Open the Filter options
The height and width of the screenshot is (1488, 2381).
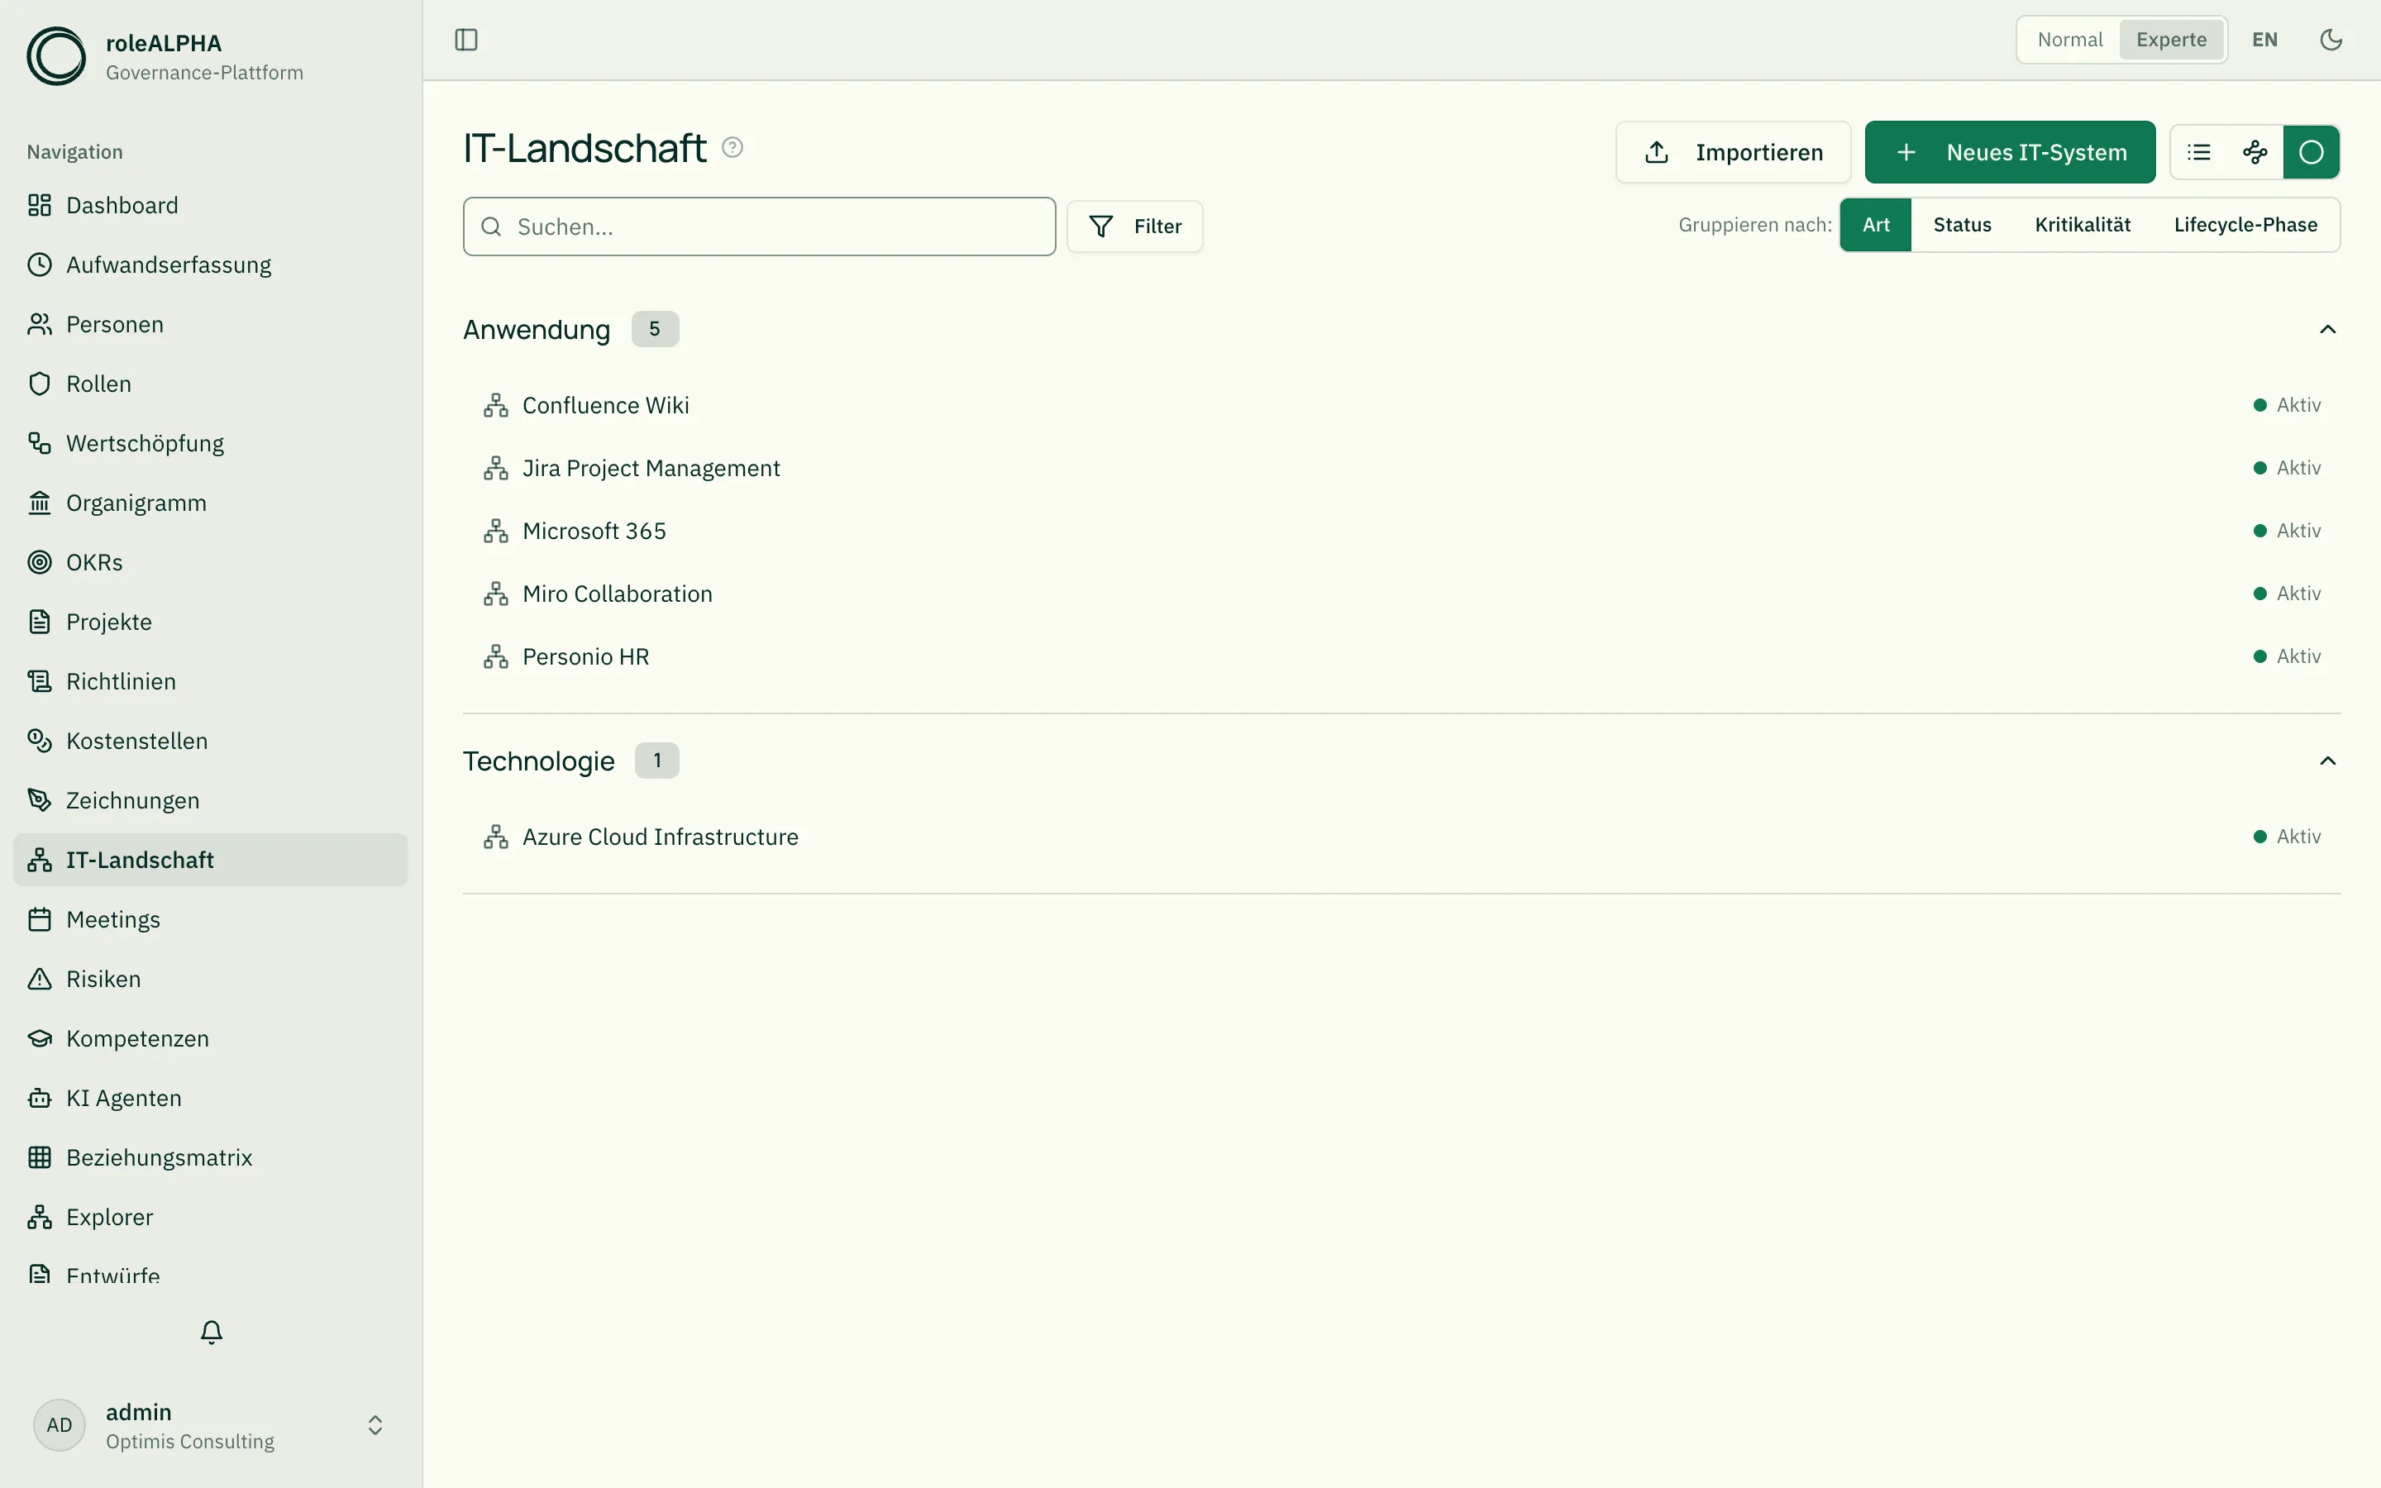coord(1134,227)
